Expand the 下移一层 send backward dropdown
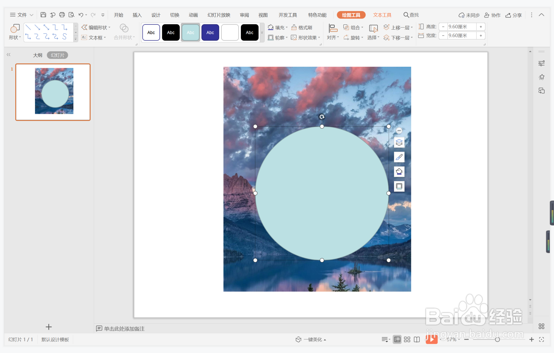The height and width of the screenshot is (353, 554). [412, 37]
